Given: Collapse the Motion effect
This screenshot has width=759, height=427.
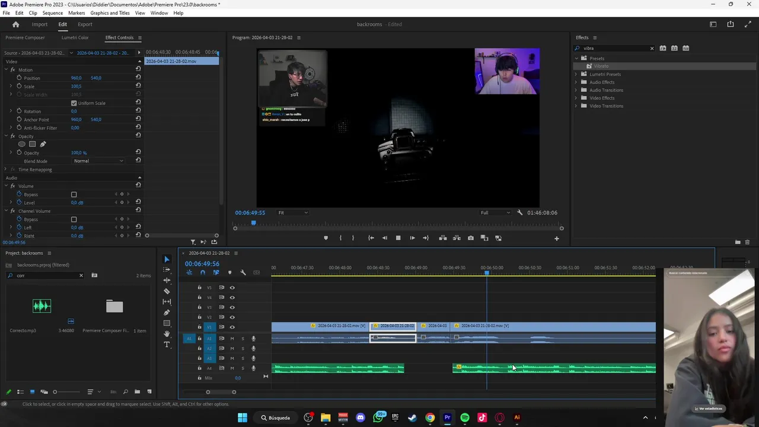Looking at the screenshot, I should 6,69.
